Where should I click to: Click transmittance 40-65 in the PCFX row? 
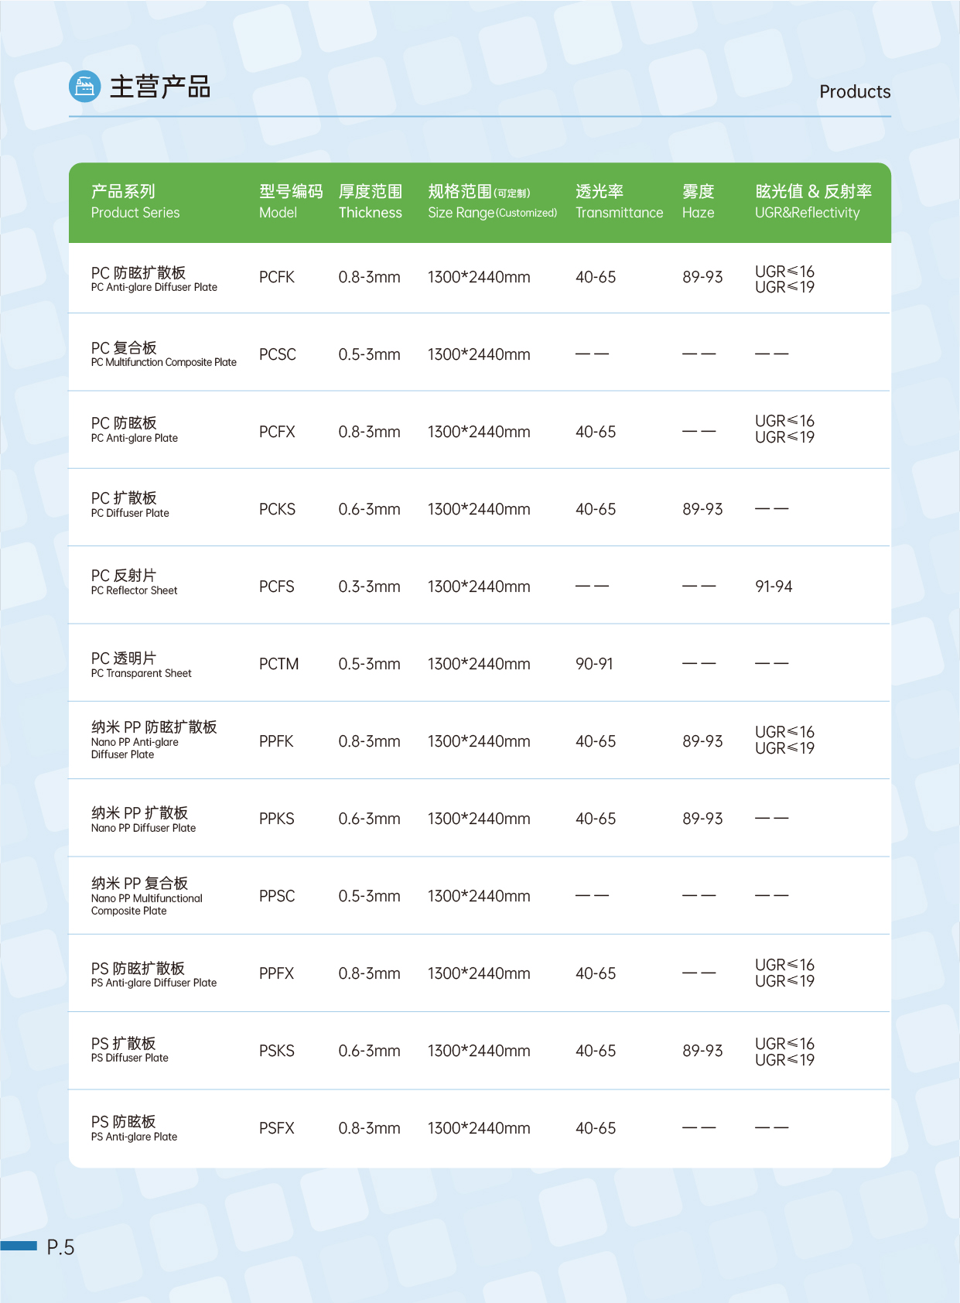coord(596,432)
